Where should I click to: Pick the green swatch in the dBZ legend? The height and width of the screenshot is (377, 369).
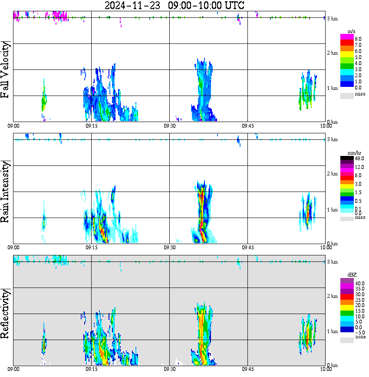347,313
